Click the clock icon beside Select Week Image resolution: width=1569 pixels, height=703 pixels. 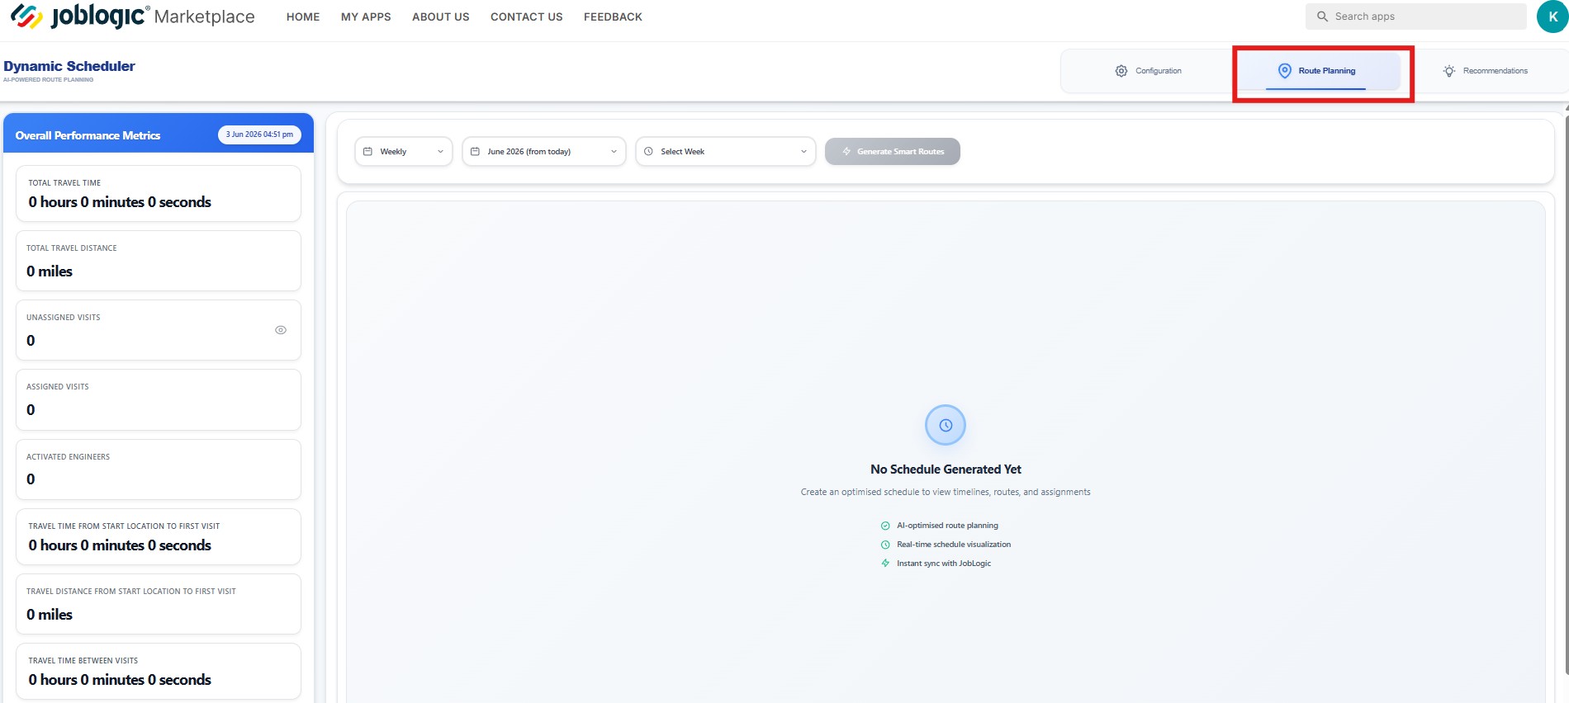pyautogui.click(x=648, y=152)
